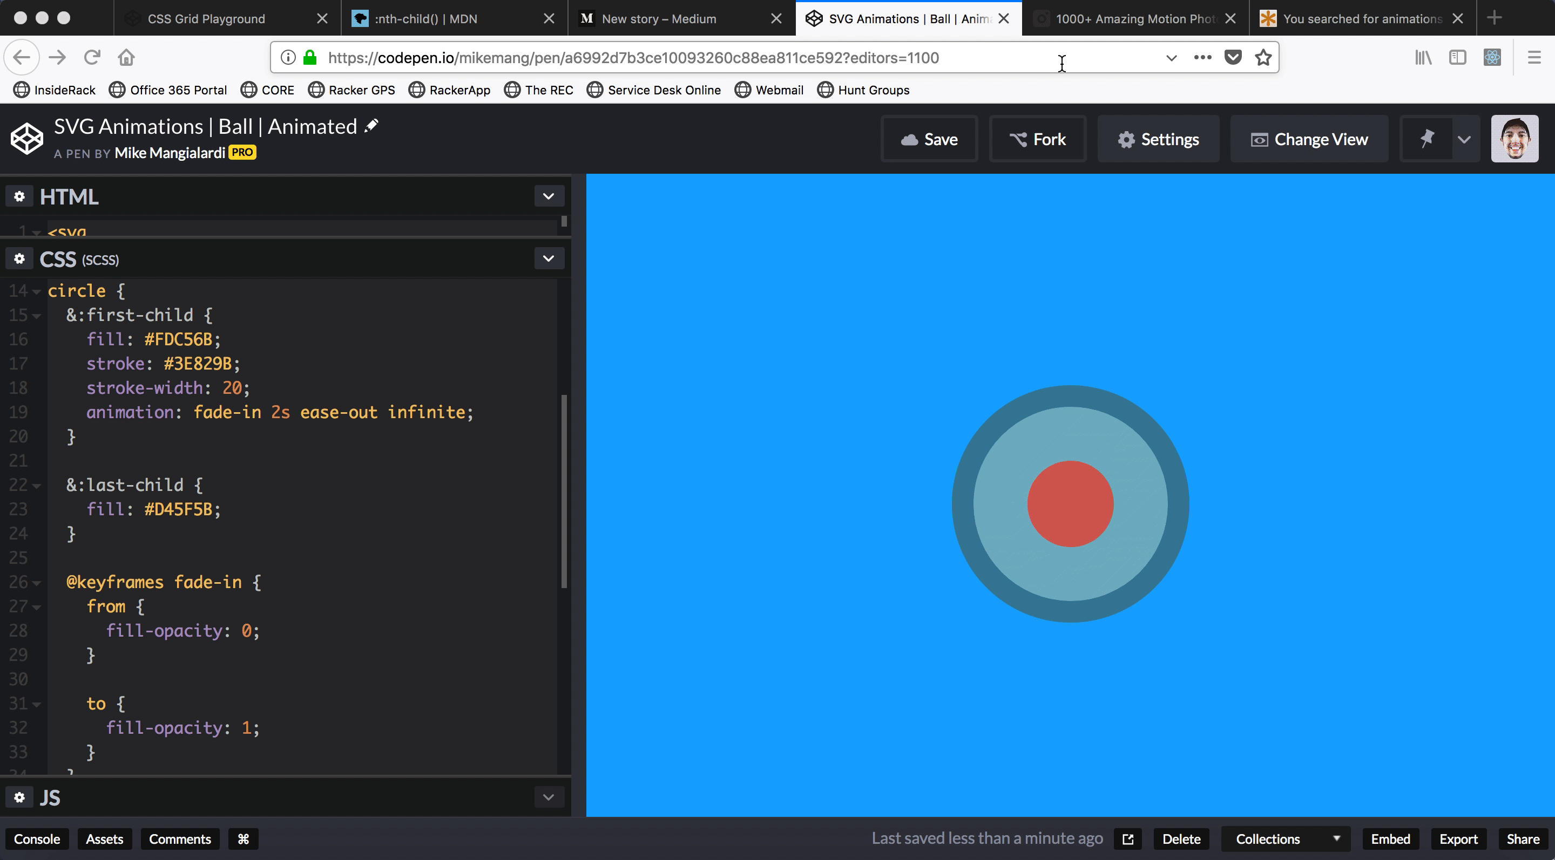Expand the CSS panel chevron
1555x860 pixels.
(550, 258)
